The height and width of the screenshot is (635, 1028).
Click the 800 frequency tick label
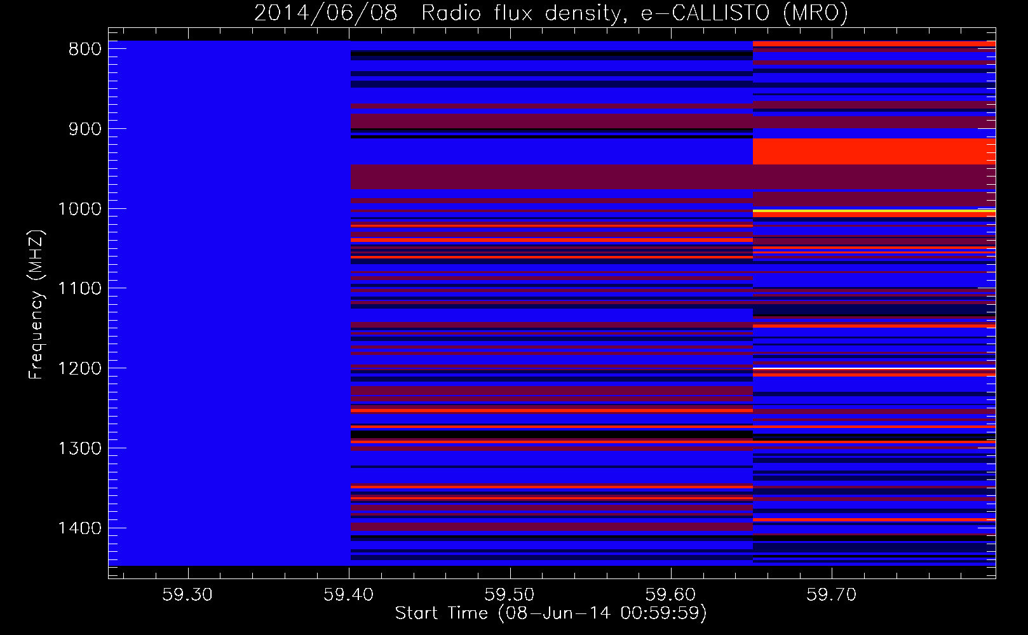click(85, 50)
